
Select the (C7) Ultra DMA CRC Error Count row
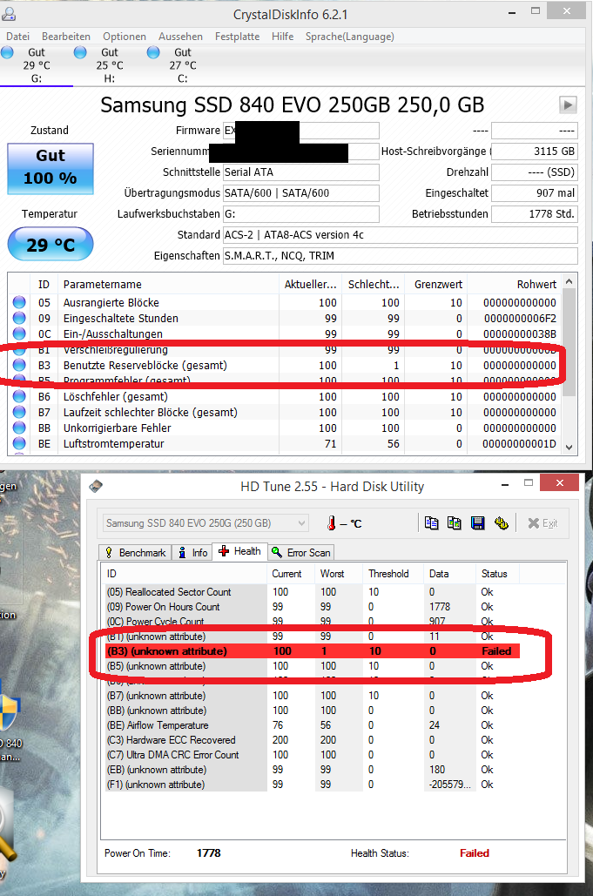point(312,755)
